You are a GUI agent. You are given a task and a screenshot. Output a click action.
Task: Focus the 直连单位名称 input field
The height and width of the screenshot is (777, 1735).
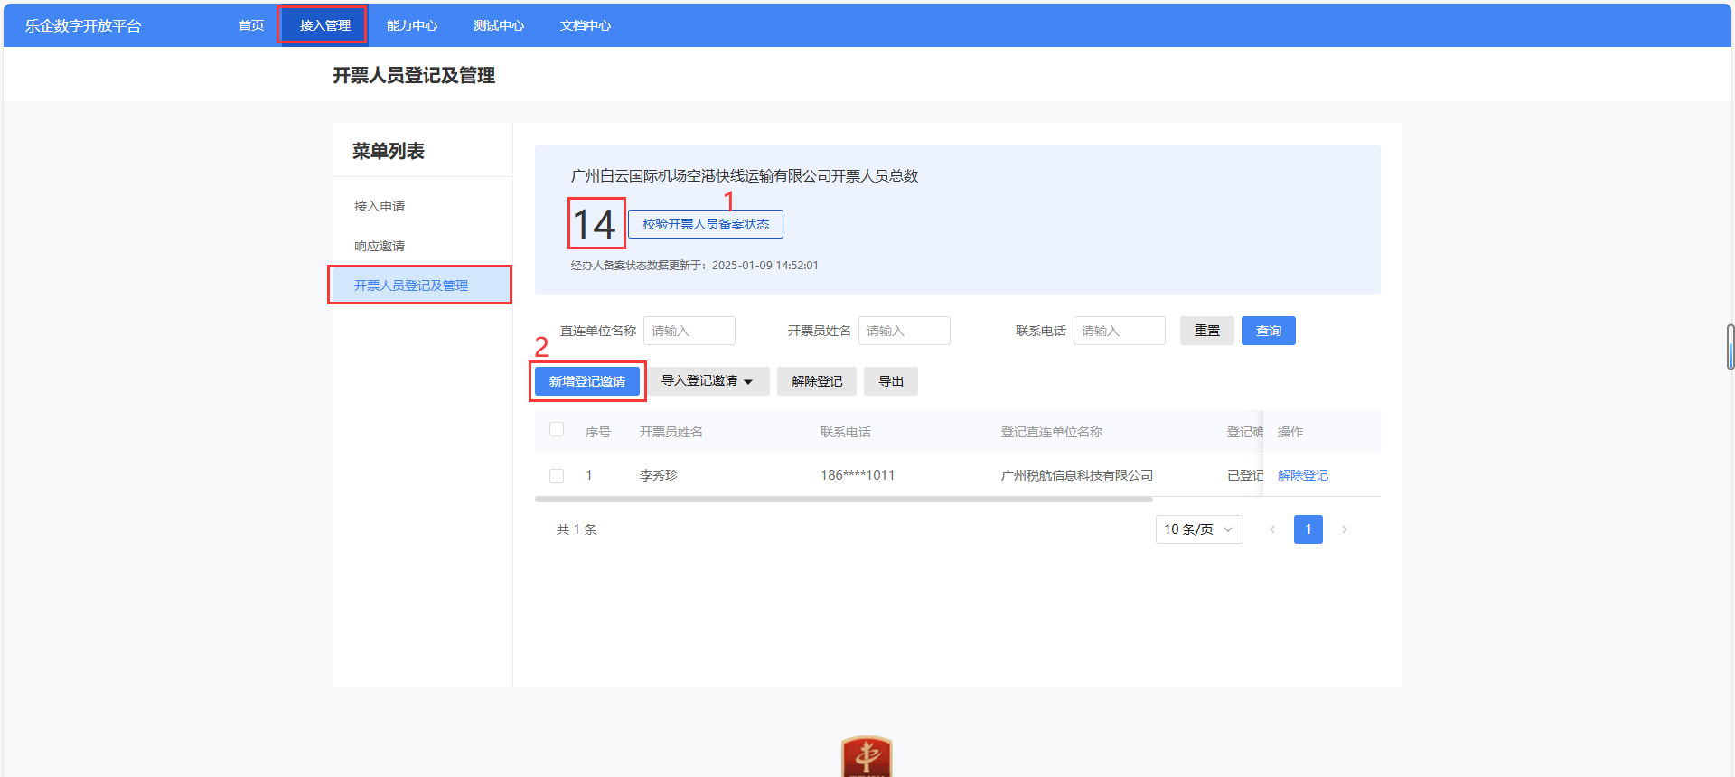pos(689,331)
